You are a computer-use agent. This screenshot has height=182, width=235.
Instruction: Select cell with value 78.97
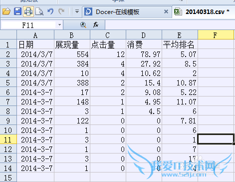[x=144, y=54]
